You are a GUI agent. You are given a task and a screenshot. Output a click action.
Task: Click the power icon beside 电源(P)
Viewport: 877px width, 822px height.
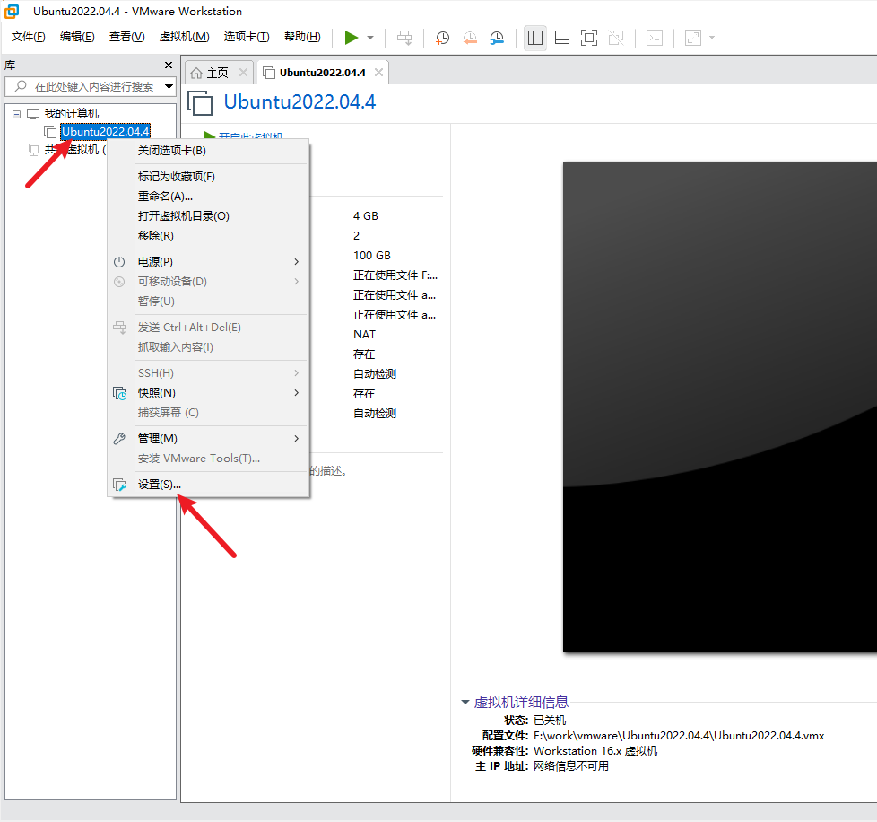tap(119, 262)
